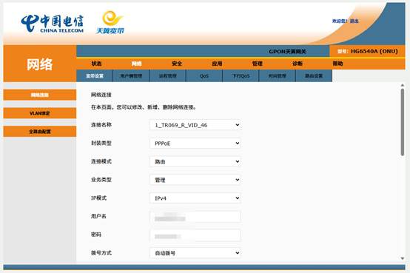
Task: Expand the IP模式 IPv4 dropdown
Action: (195, 198)
